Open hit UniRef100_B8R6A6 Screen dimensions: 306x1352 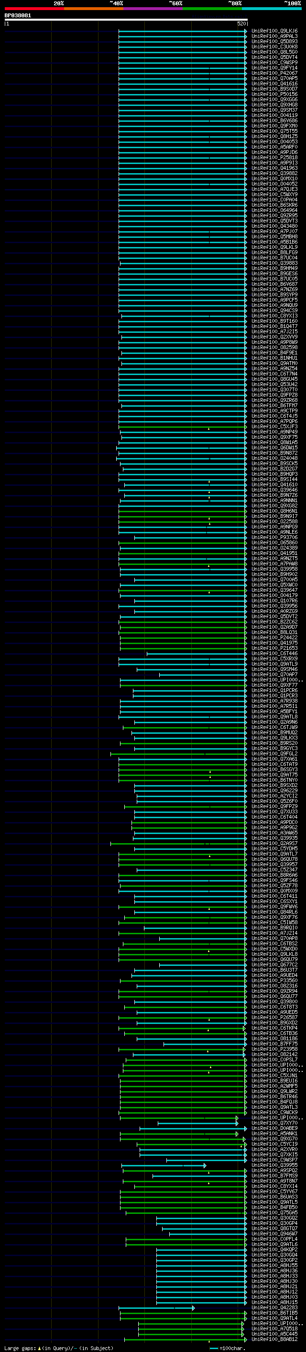click(x=274, y=875)
